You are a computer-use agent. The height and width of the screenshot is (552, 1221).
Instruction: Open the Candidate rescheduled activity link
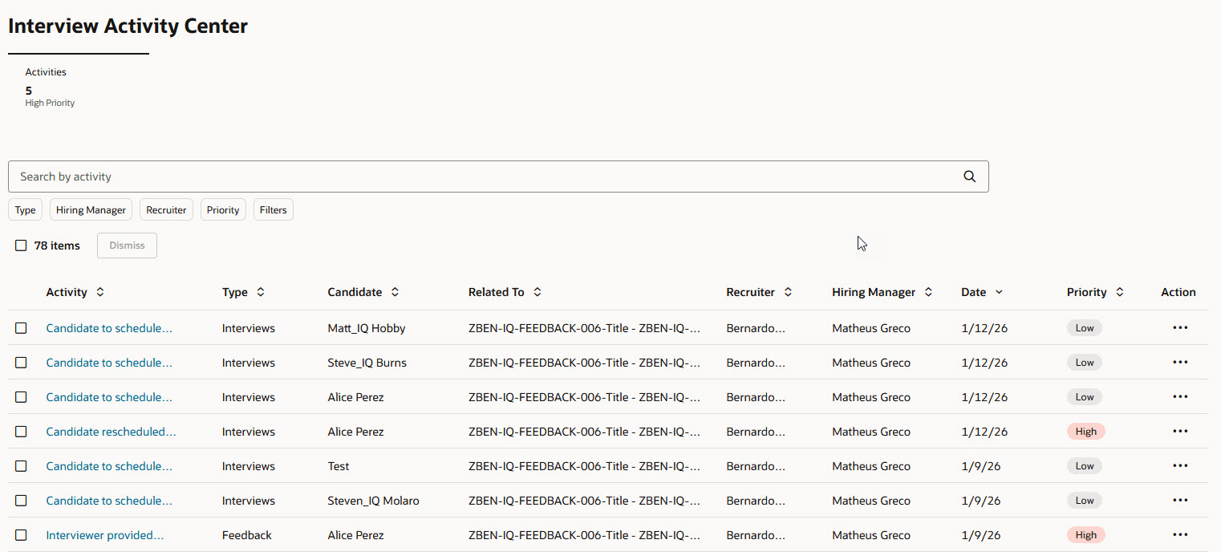click(x=111, y=432)
